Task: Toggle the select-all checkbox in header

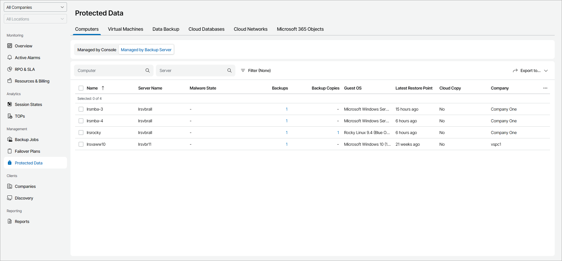Action: click(81, 88)
